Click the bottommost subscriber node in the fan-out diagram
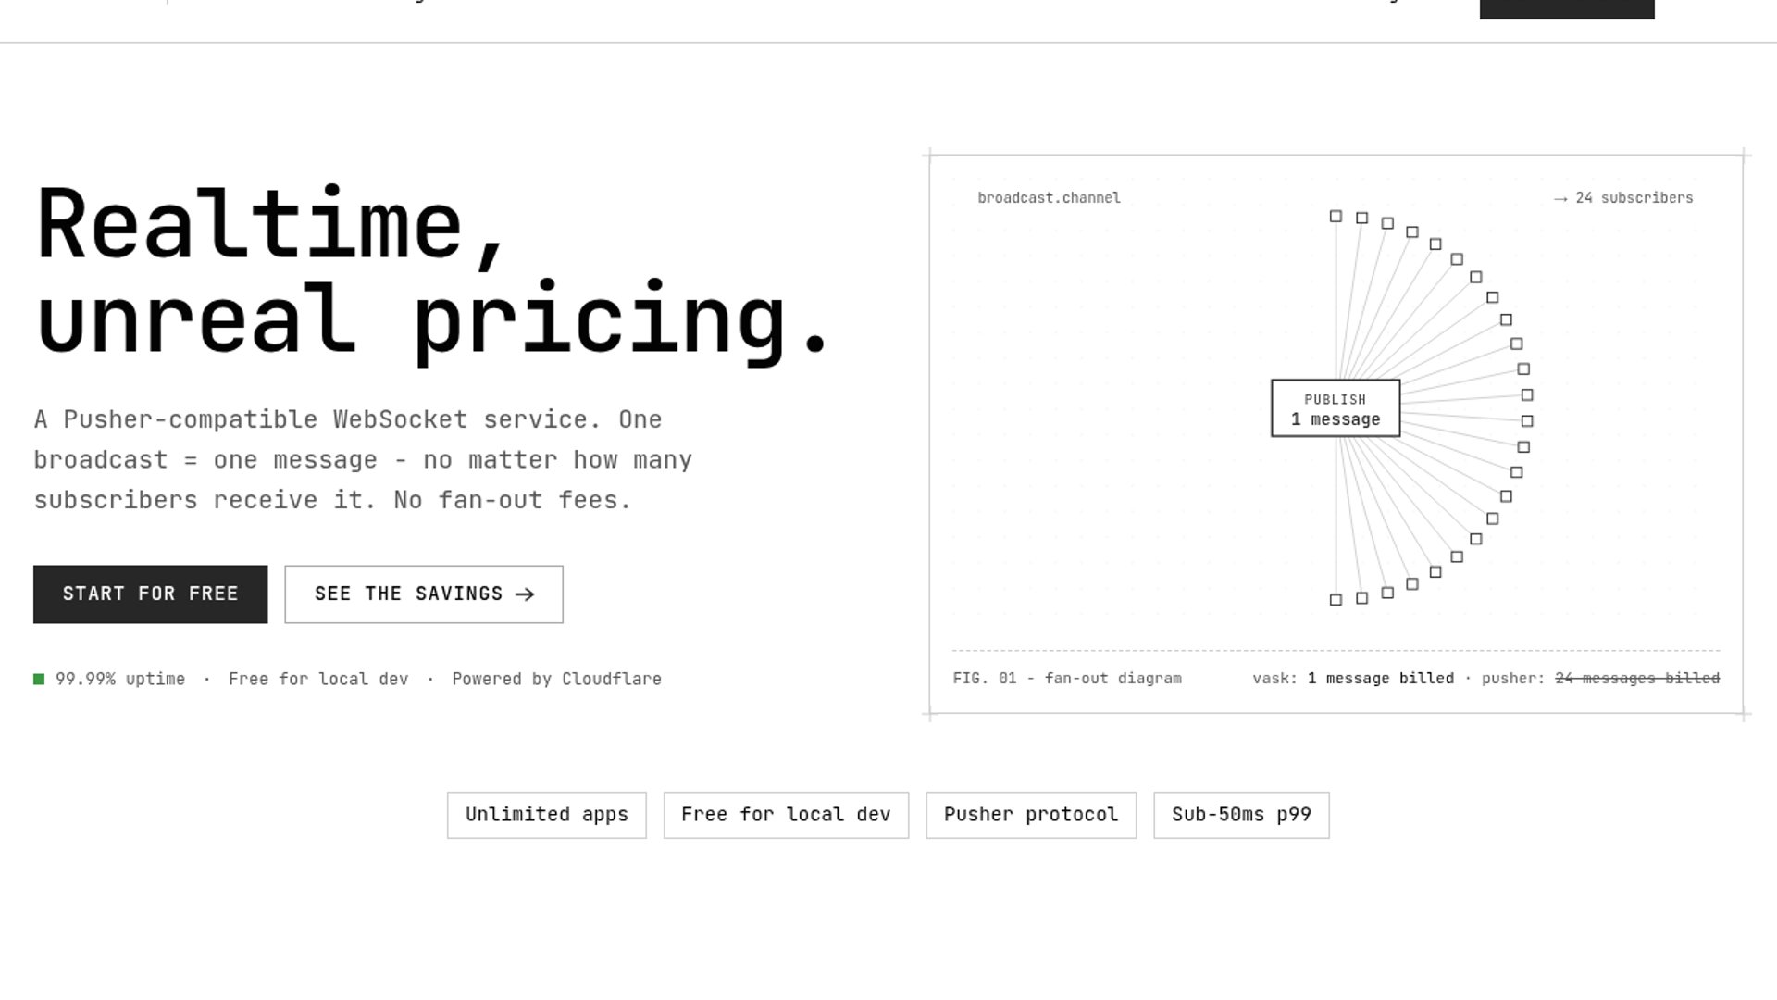1777x1000 pixels. pyautogui.click(x=1336, y=599)
